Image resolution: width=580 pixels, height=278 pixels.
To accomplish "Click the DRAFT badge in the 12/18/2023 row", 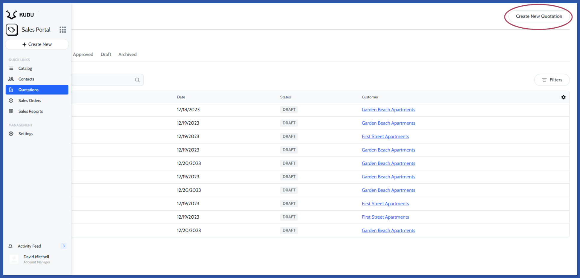I will pyautogui.click(x=289, y=110).
